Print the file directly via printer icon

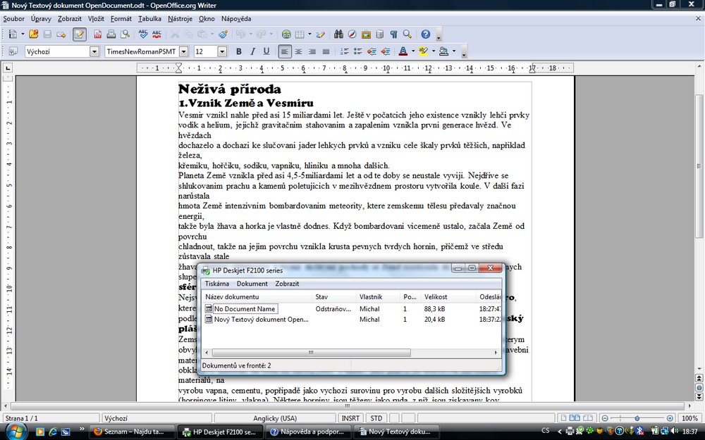pos(111,34)
